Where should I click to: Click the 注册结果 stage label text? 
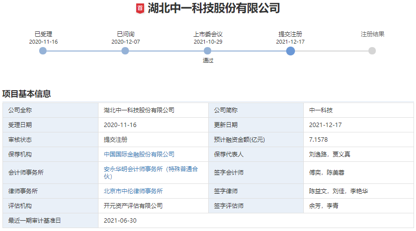click(372, 34)
